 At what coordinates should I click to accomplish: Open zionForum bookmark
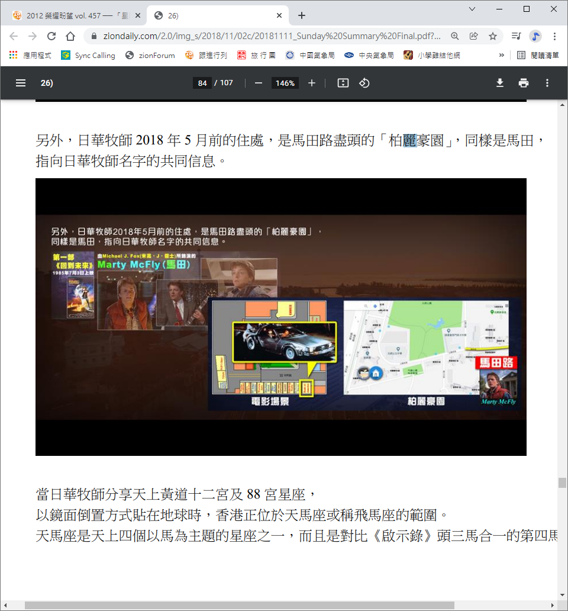[150, 55]
